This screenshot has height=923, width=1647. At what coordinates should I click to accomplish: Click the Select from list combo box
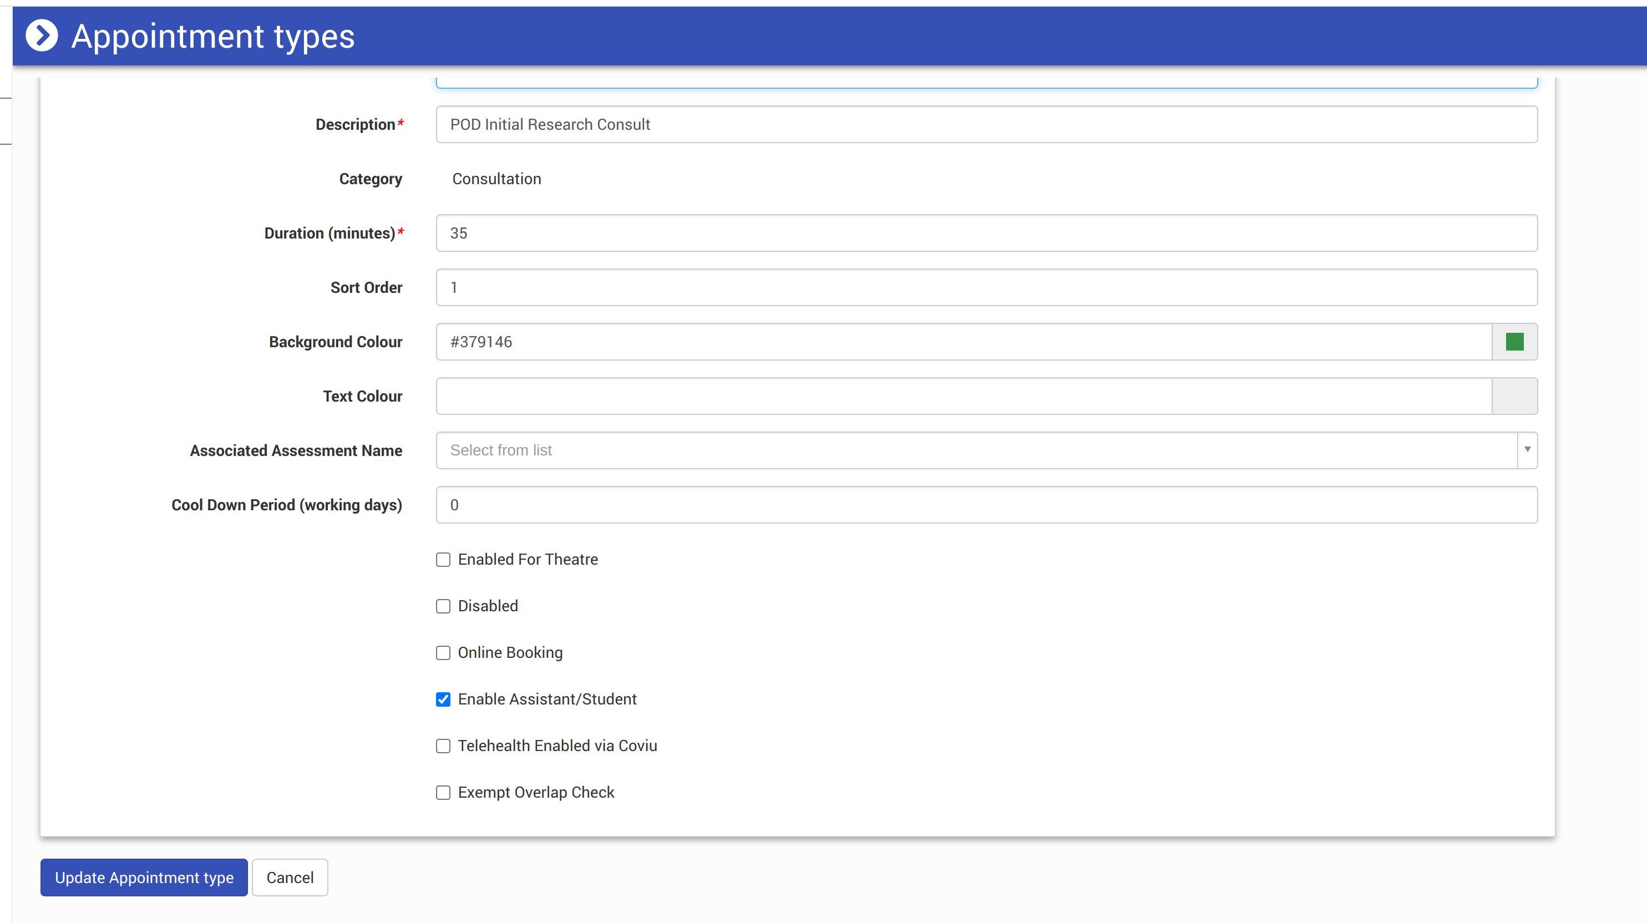pyautogui.click(x=976, y=450)
